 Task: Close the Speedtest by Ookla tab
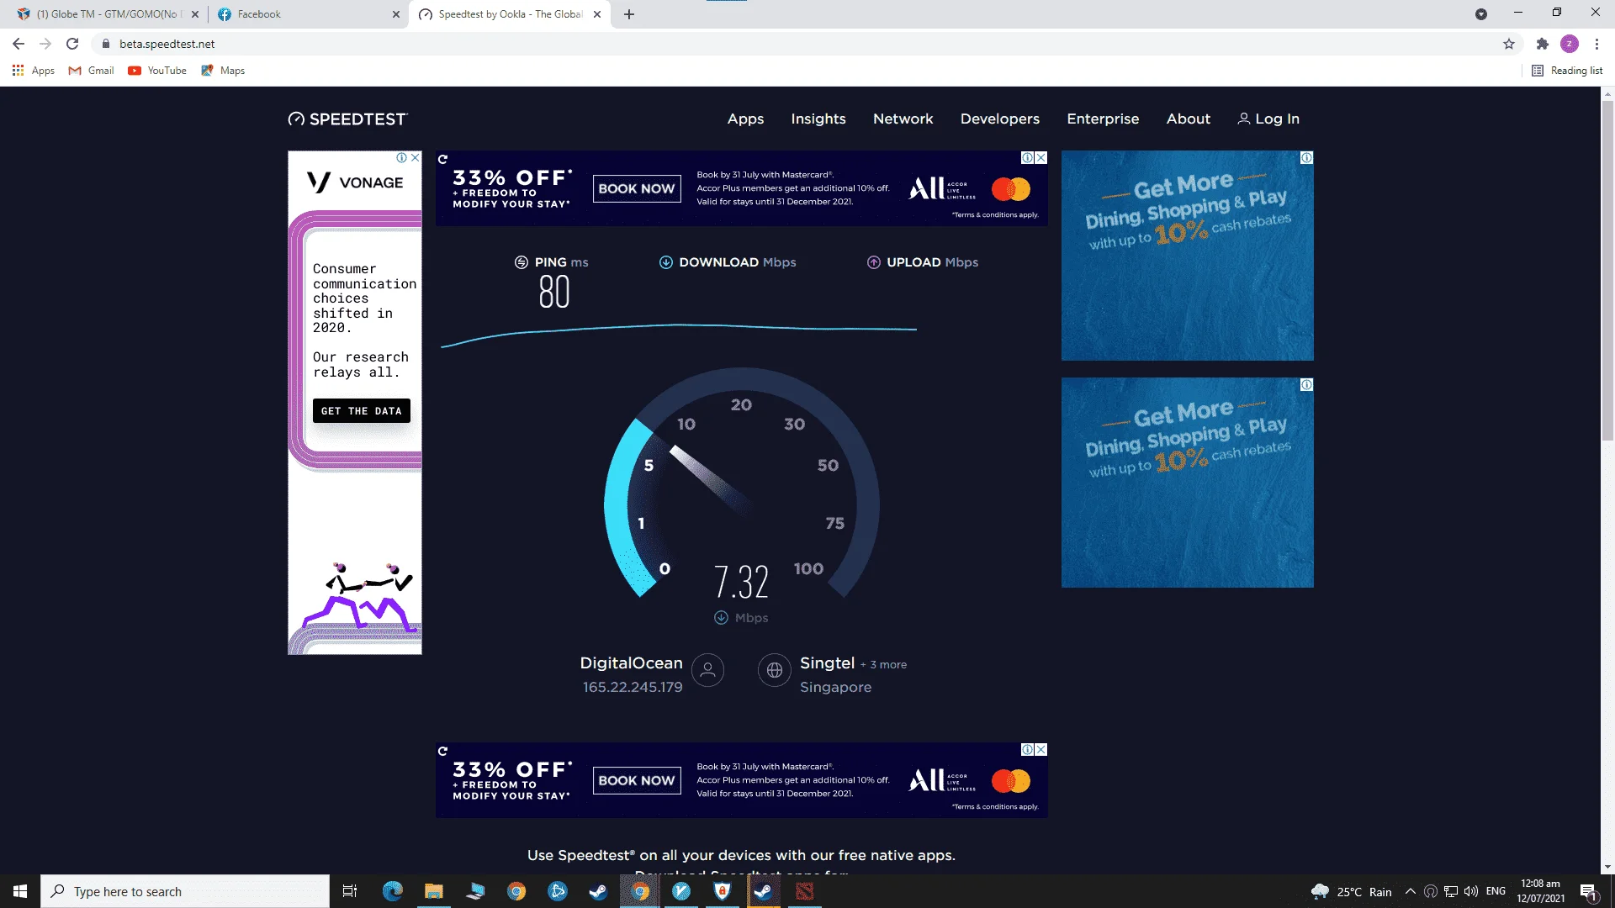click(597, 14)
